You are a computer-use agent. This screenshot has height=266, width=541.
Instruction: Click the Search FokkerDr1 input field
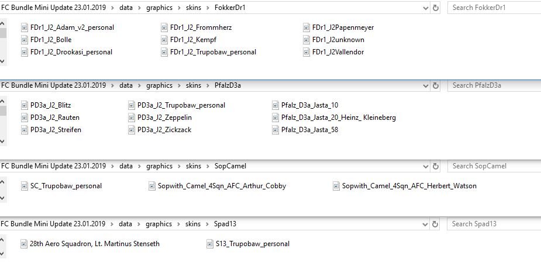tap(494, 8)
